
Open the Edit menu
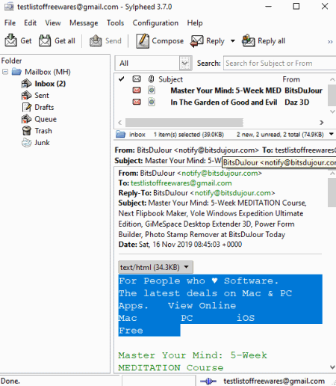coord(30,23)
